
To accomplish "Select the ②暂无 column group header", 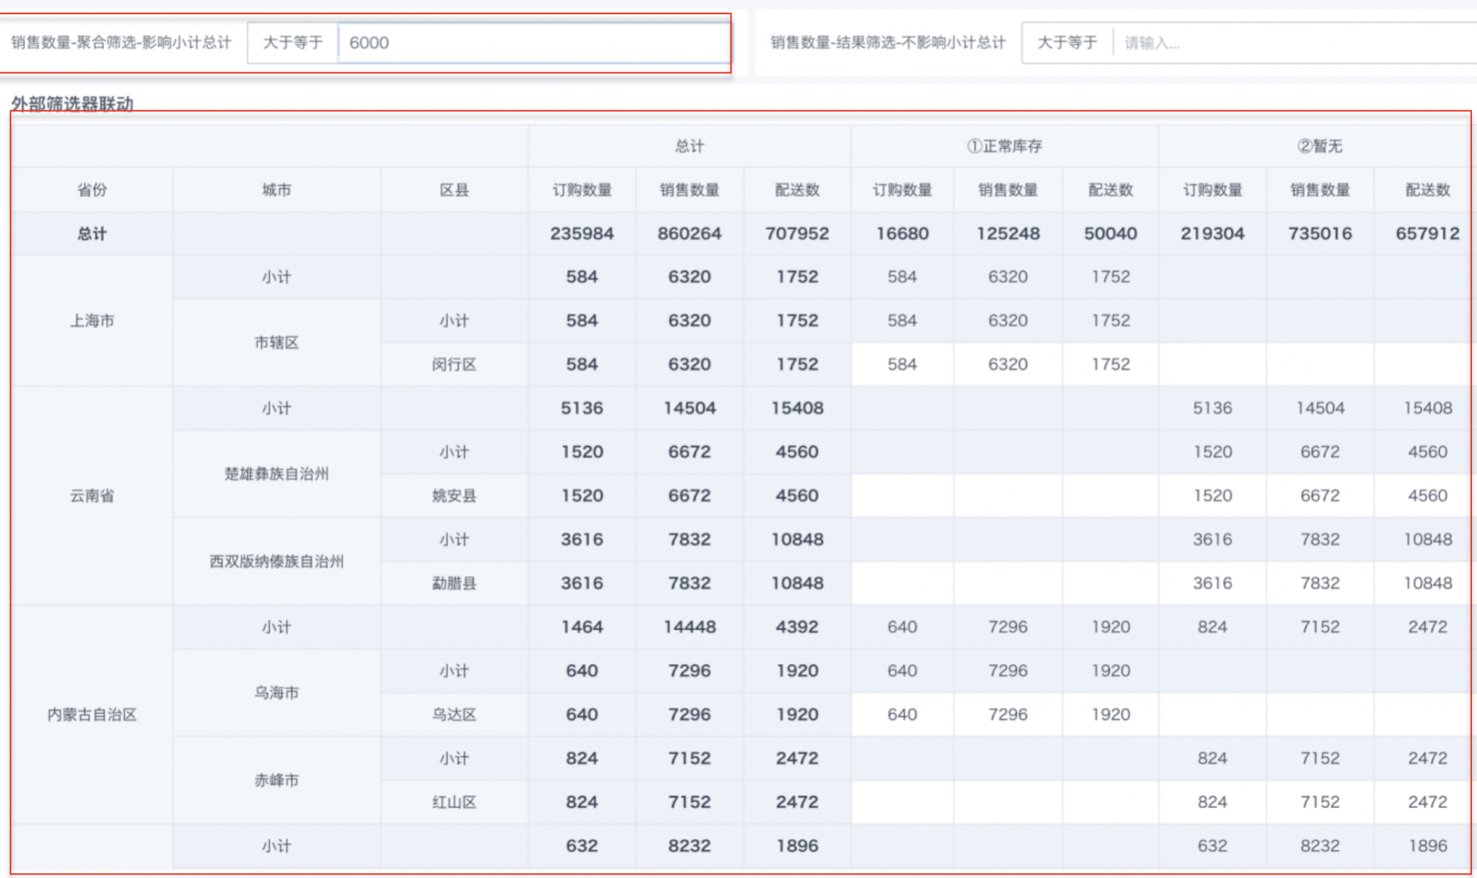I will coord(1319,146).
